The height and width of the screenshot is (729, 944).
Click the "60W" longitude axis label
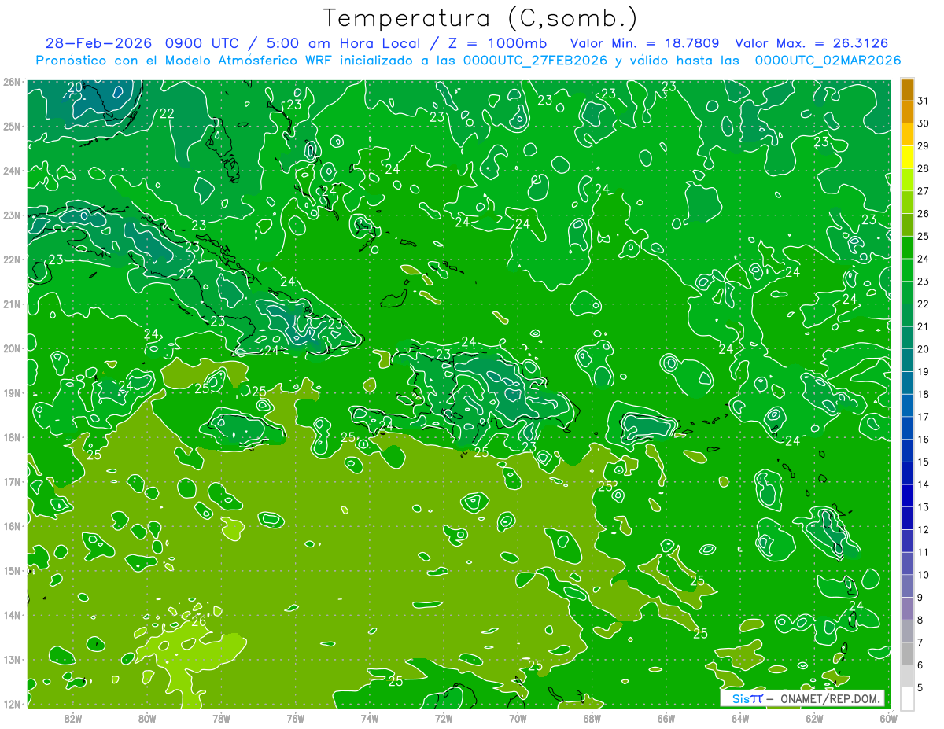point(889,717)
